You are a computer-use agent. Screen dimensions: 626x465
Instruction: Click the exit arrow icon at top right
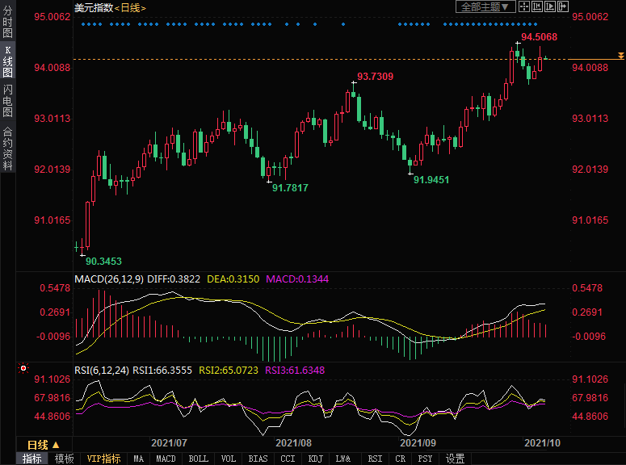click(x=562, y=7)
